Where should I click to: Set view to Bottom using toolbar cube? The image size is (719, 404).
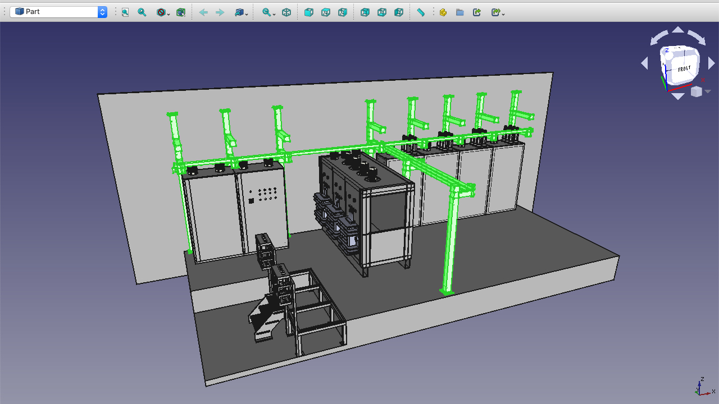pos(382,12)
